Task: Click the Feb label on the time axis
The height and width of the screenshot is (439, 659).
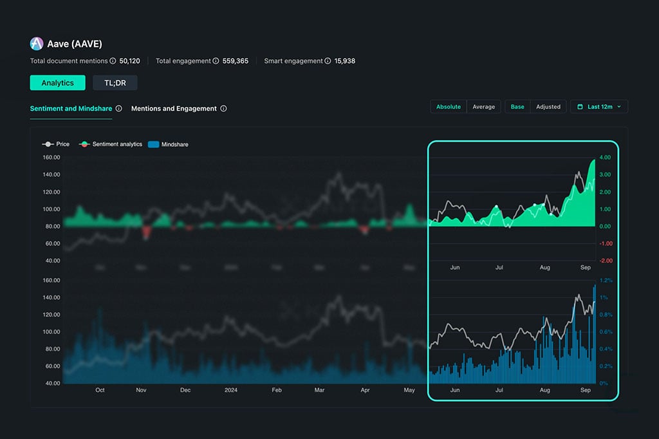Action: pos(277,390)
